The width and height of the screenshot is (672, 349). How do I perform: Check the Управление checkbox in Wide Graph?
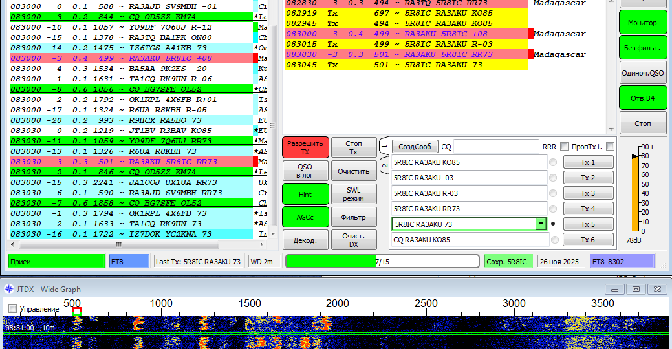(12, 308)
